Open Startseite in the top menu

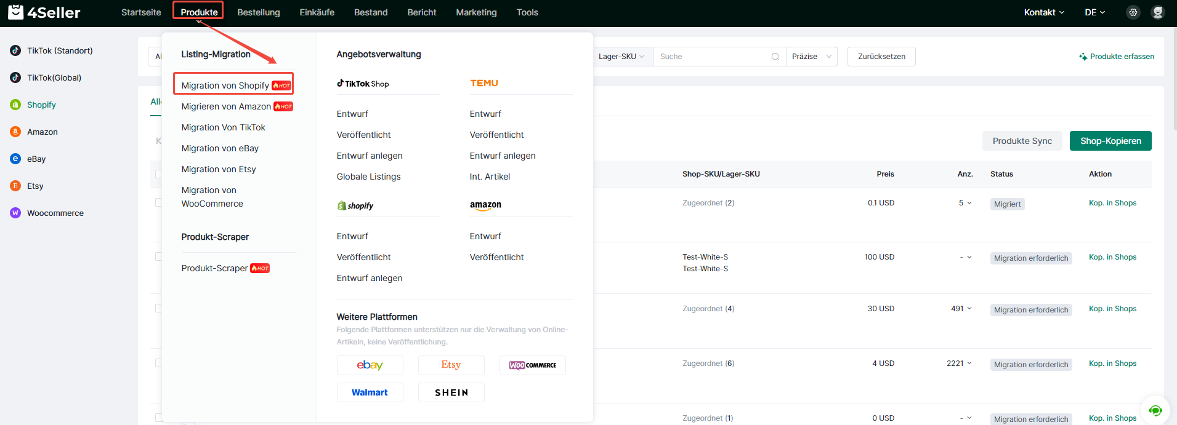coord(141,12)
